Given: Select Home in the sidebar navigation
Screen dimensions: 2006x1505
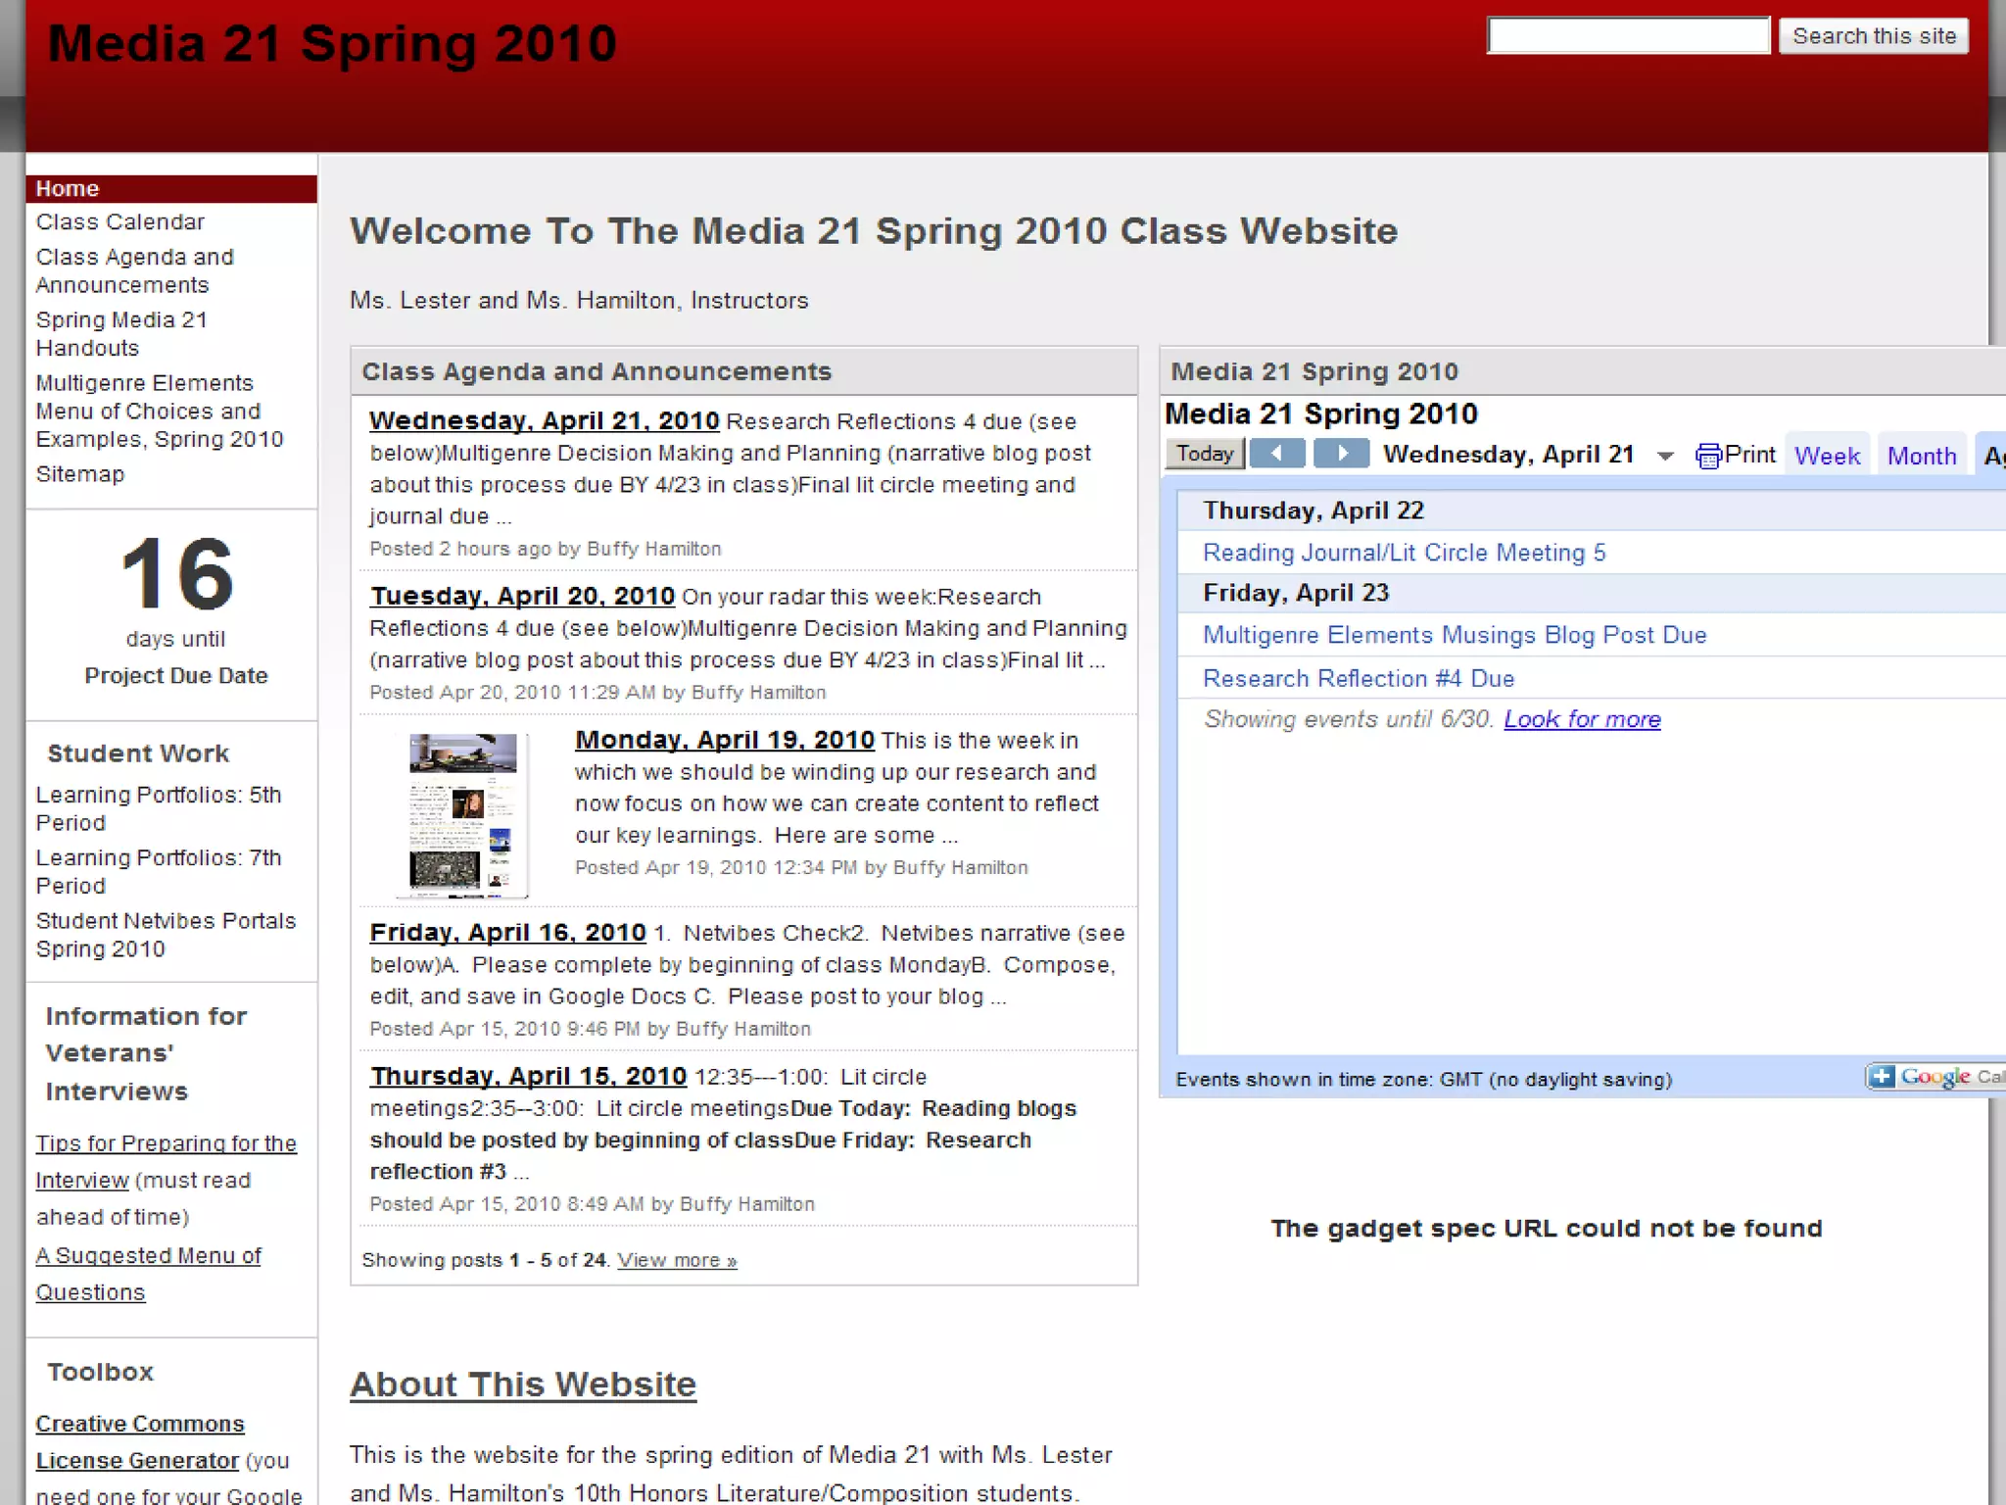Looking at the screenshot, I should 68,189.
